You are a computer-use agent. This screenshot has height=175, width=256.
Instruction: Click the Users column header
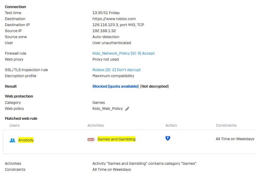pyautogui.click(x=14, y=125)
